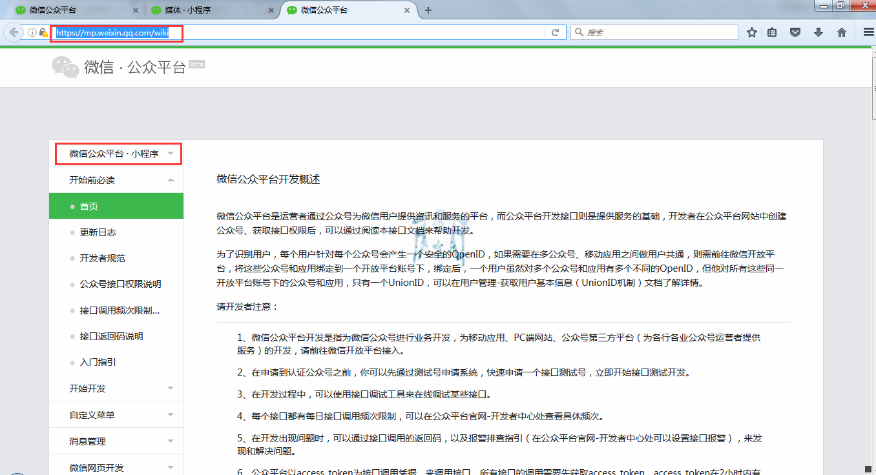Click the 报警排查指引 link
876x475 pixels.
coord(498,438)
